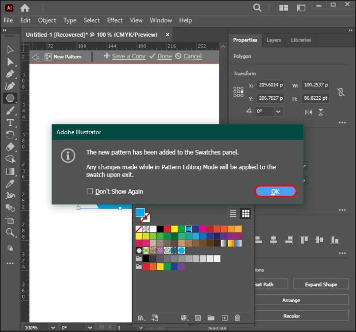Select the Gradient tool
The width and height of the screenshot is (356, 332).
[x=10, y=171]
